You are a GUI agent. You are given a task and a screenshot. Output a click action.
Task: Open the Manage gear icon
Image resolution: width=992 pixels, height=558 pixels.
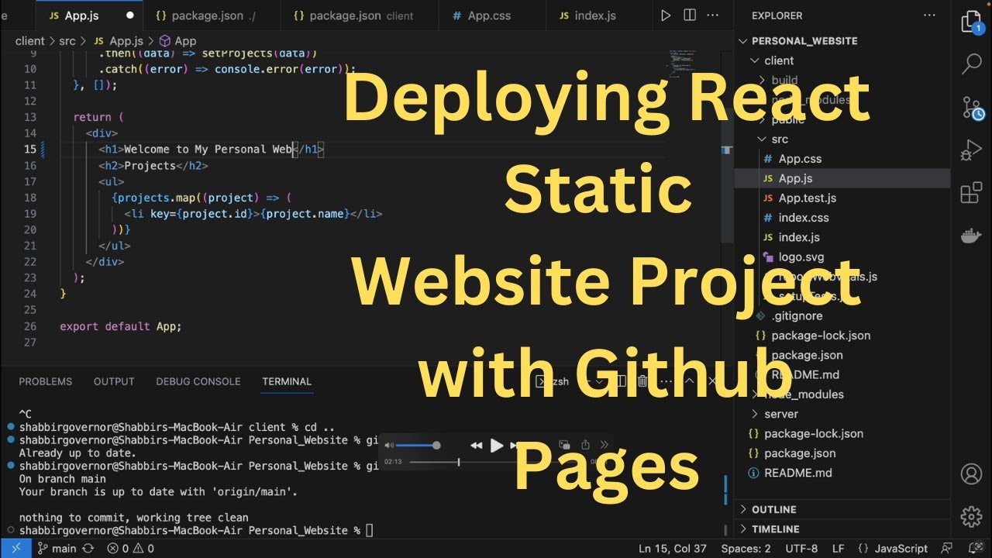[x=971, y=516]
